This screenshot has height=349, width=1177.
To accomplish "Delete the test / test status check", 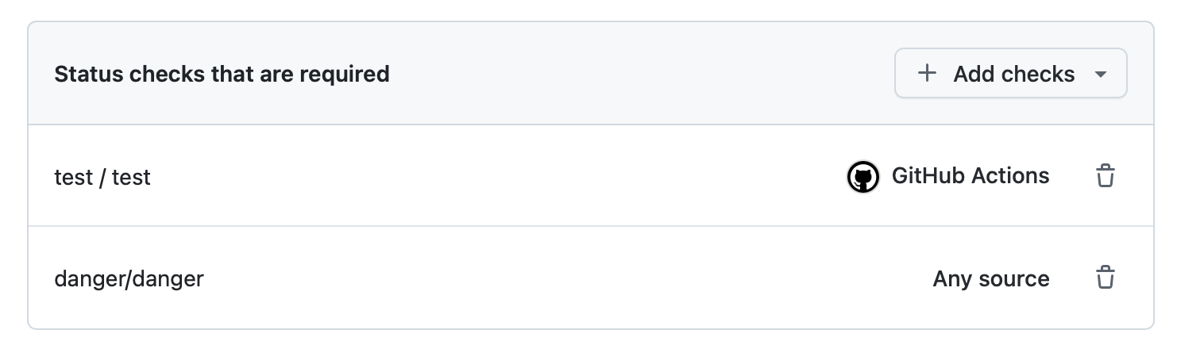I will point(1105,176).
